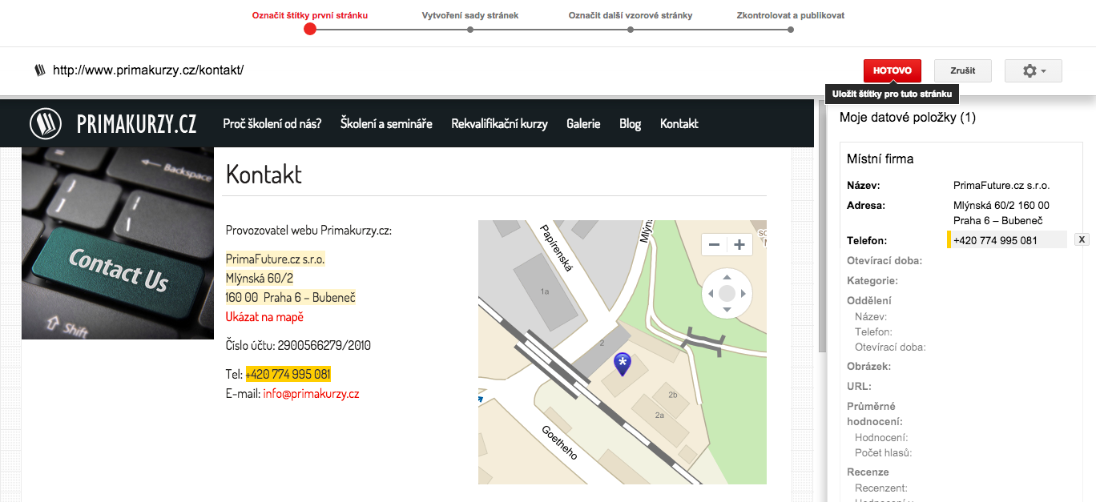This screenshot has width=1096, height=502.
Task: Click the Contact Us keyboard image
Action: tap(118, 243)
